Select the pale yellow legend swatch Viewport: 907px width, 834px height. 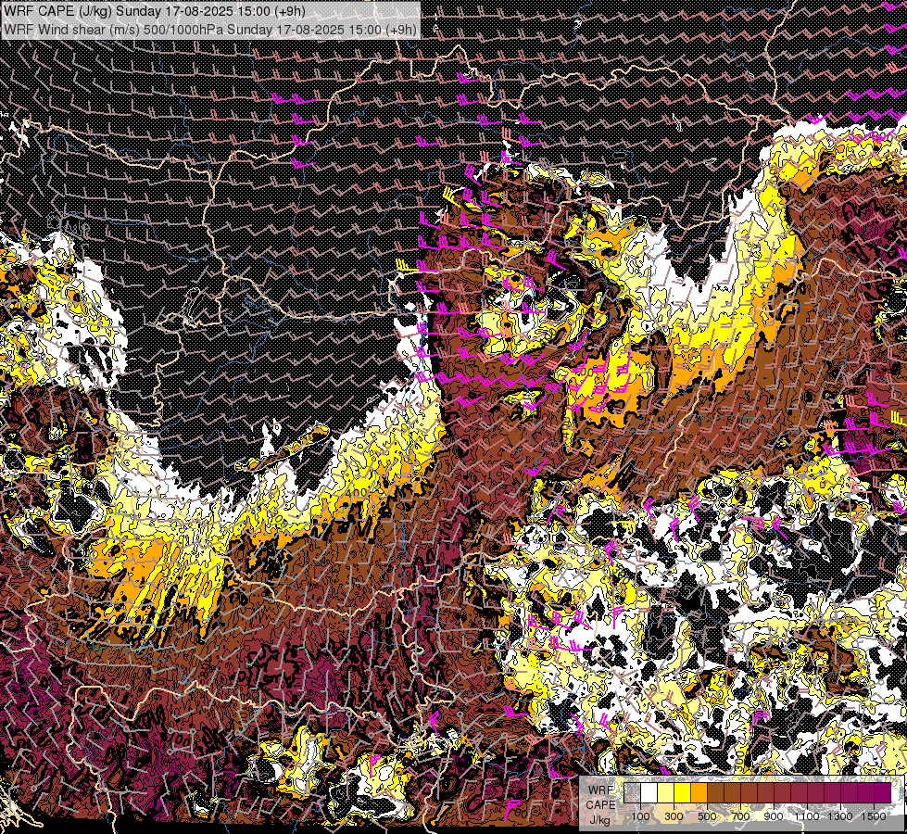pos(666,792)
